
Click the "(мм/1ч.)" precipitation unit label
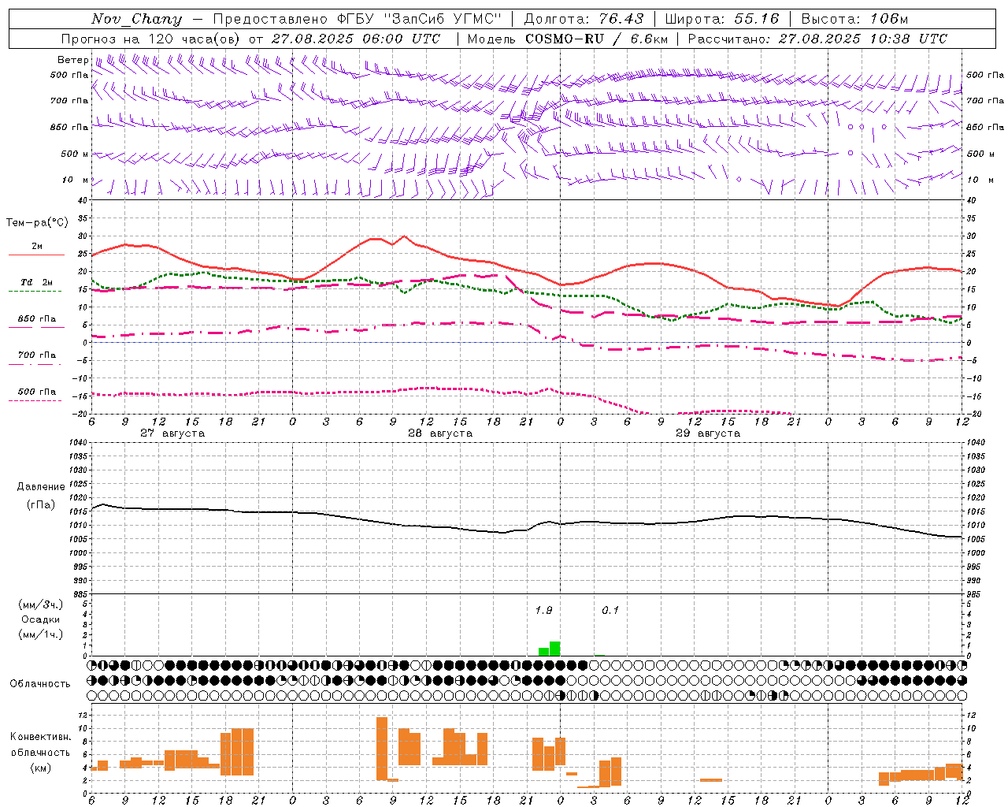coord(41,634)
